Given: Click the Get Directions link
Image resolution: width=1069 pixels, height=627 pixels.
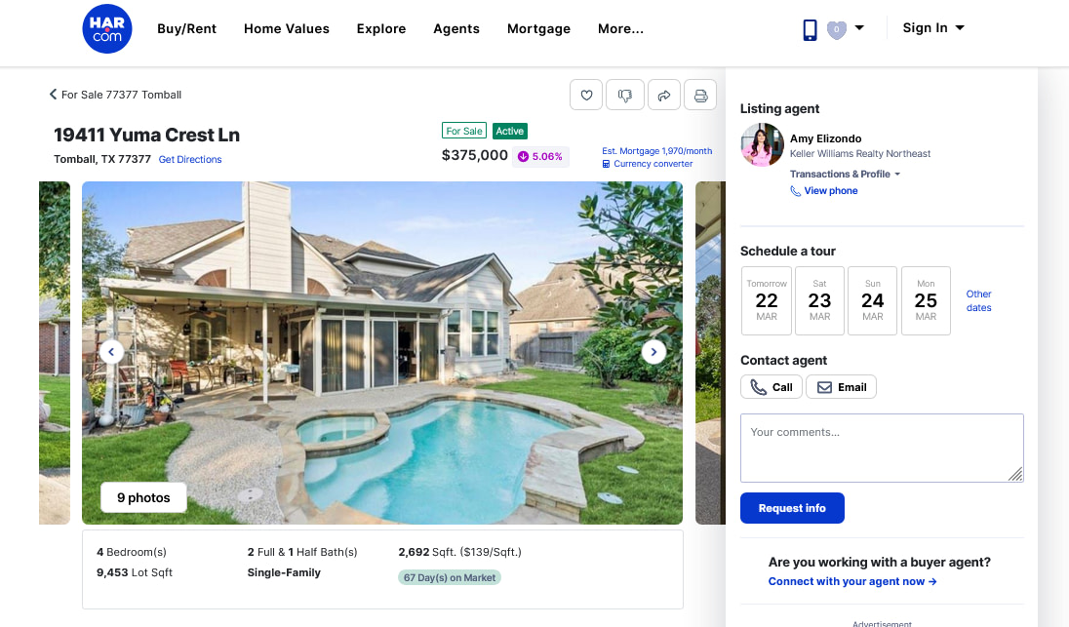Looking at the screenshot, I should coord(190,159).
